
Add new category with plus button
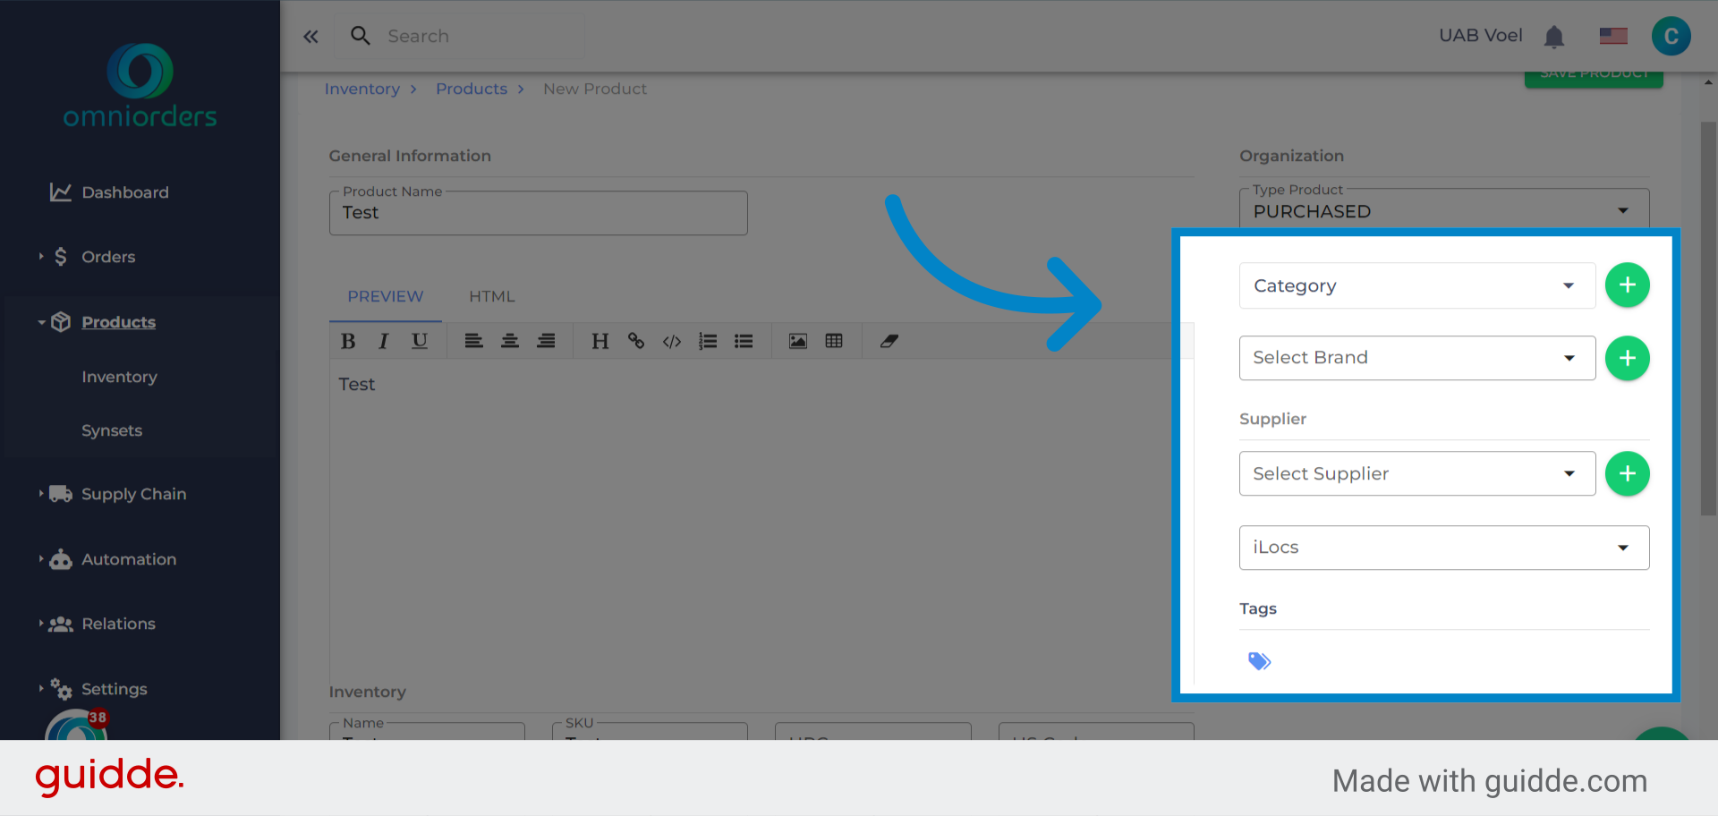click(x=1627, y=285)
